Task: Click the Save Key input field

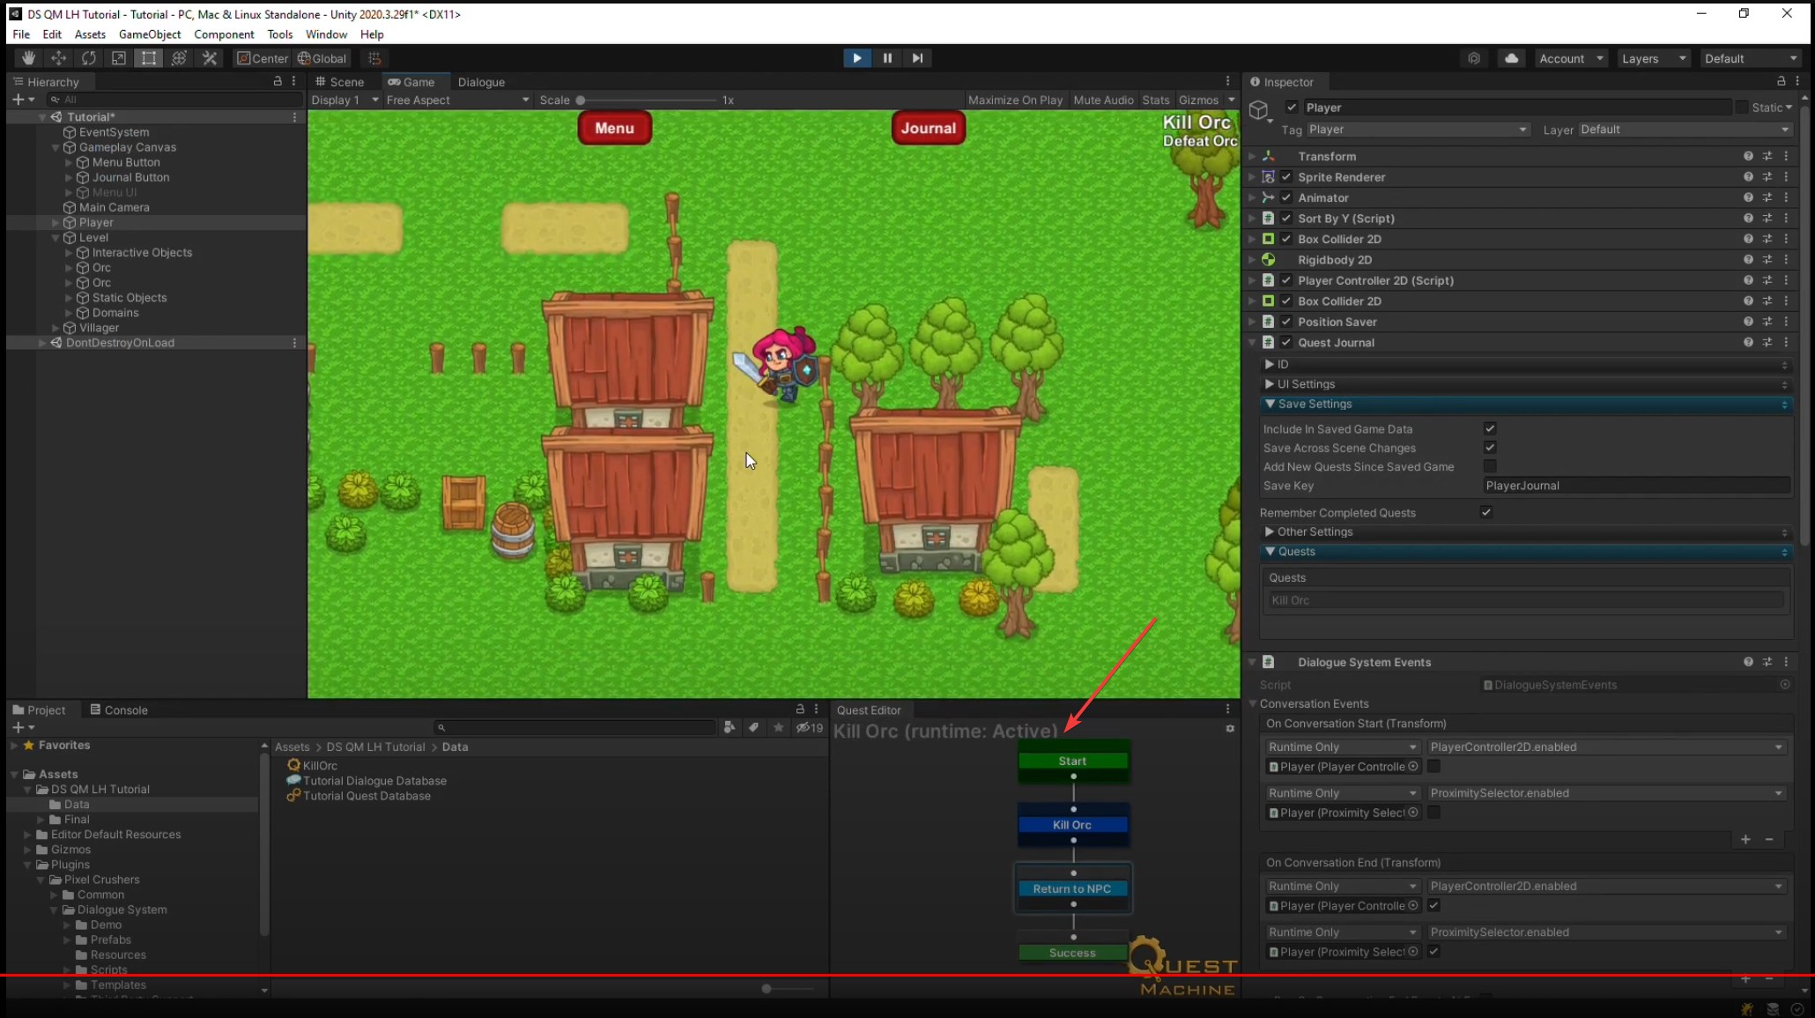Action: click(1636, 486)
